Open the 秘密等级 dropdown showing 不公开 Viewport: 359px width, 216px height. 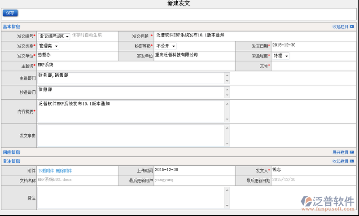tap(166, 46)
